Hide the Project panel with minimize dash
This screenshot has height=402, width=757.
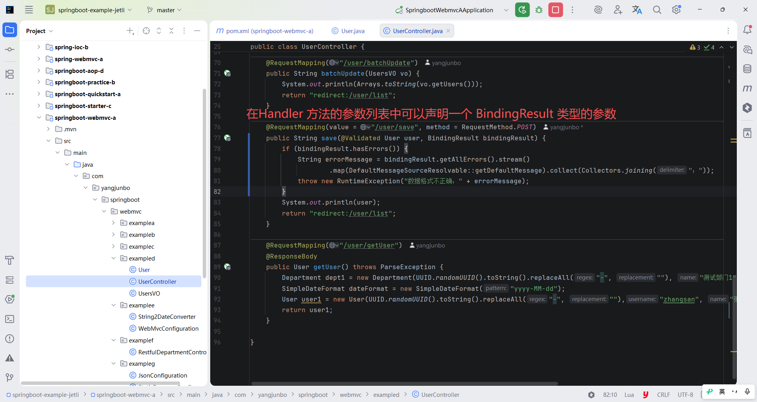[x=197, y=31]
